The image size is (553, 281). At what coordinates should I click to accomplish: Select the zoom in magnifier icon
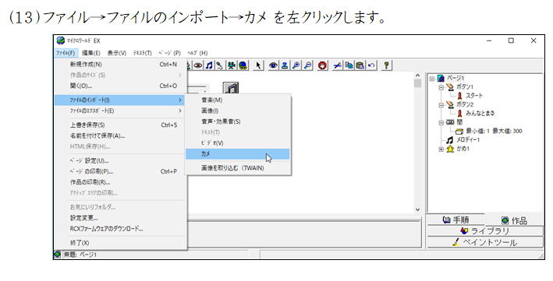click(x=296, y=65)
